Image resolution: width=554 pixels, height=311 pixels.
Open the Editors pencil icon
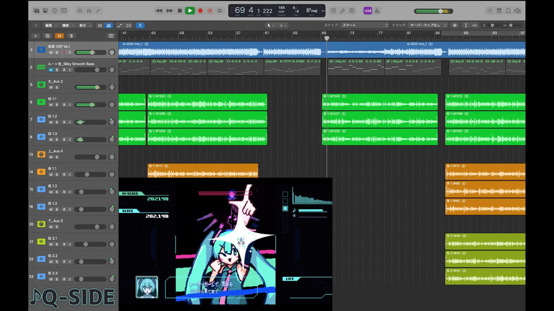pyautogui.click(x=98, y=10)
